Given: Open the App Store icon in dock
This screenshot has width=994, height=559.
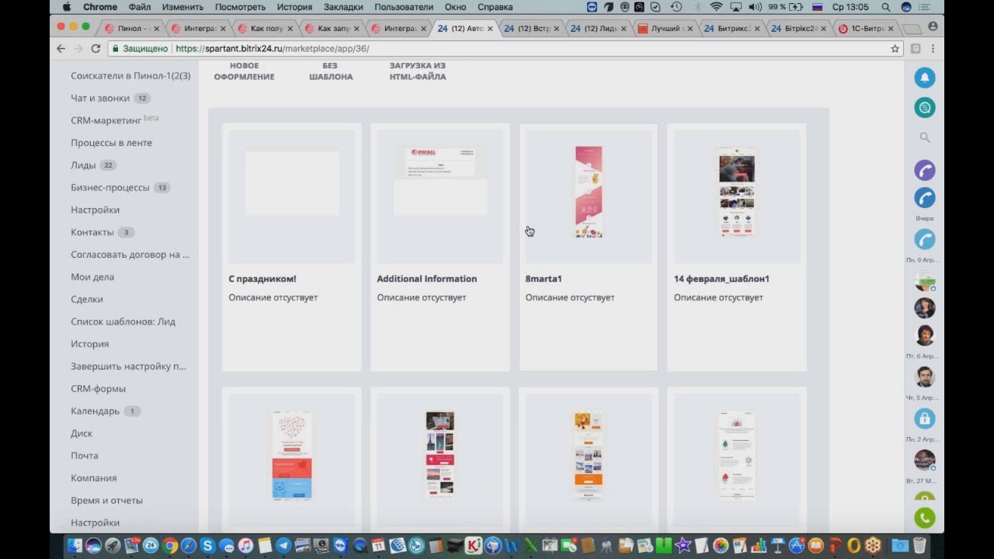Looking at the screenshot, I should (x=797, y=546).
